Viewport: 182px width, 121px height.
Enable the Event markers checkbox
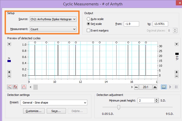click(89, 31)
